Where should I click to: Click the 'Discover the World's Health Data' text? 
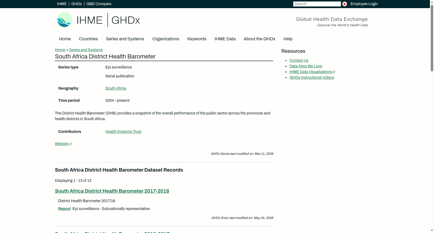343,25
